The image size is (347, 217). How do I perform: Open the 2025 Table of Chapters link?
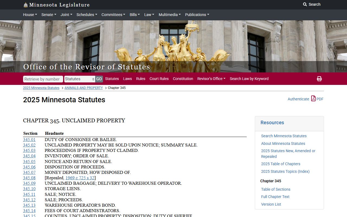281,164
